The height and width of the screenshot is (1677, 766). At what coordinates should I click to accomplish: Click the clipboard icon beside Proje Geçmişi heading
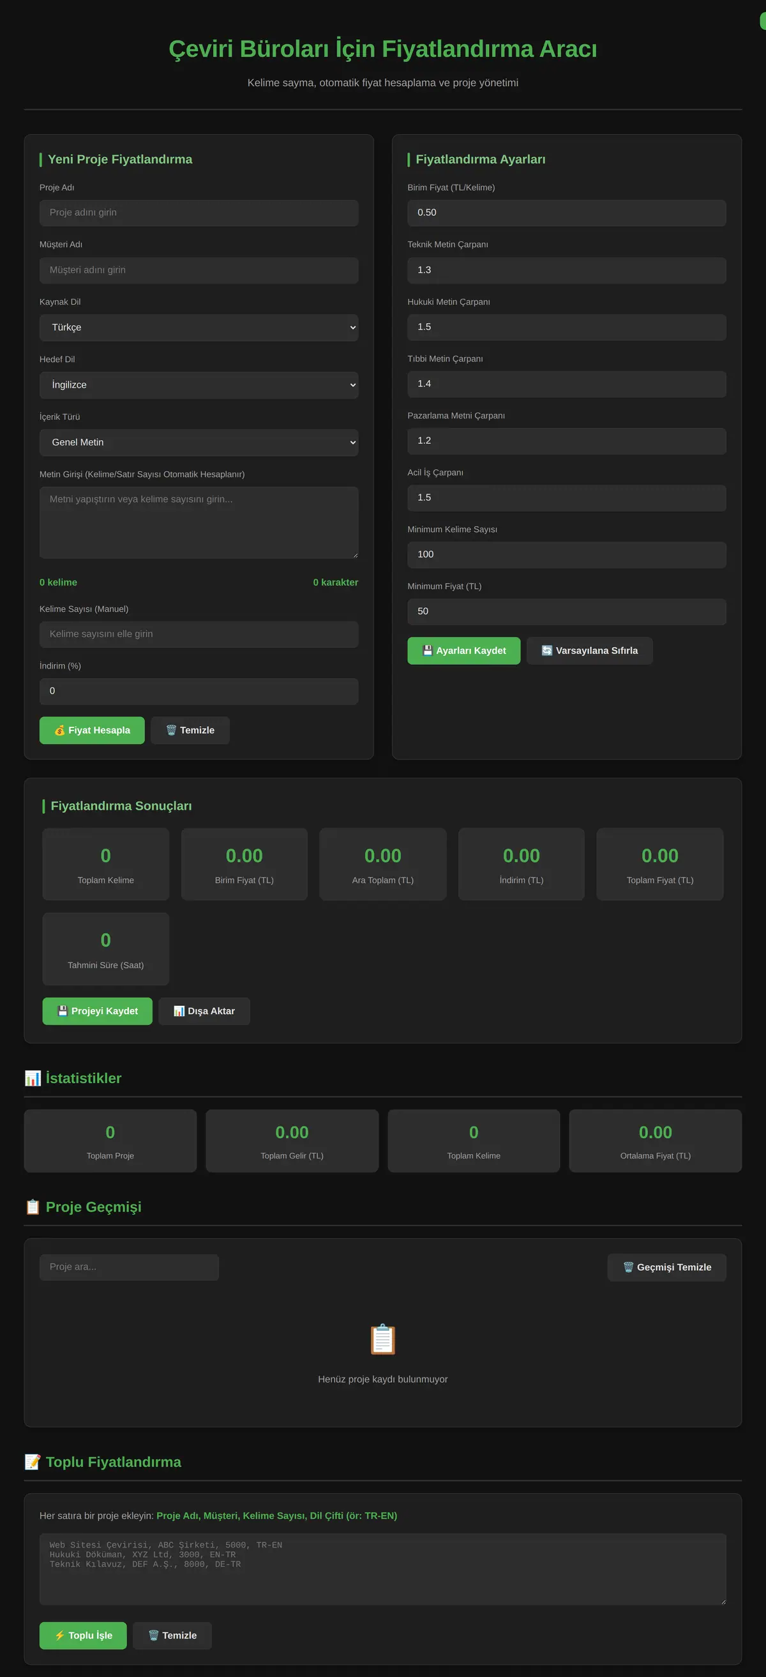coord(33,1207)
